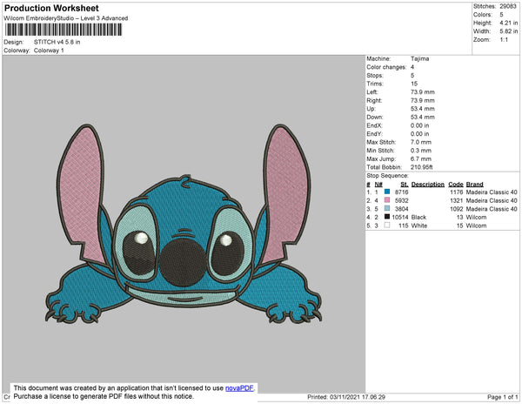Screen dimensions: 522x404
Task: Click the Description column header
Action: point(427,185)
